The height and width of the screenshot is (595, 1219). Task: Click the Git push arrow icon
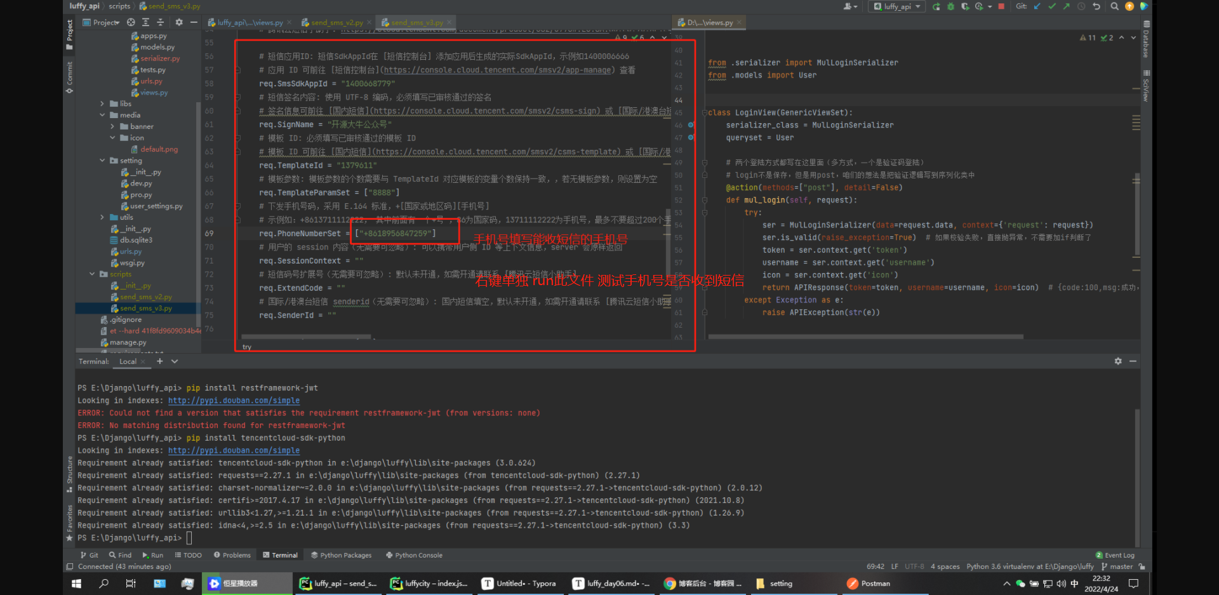(x=1066, y=6)
